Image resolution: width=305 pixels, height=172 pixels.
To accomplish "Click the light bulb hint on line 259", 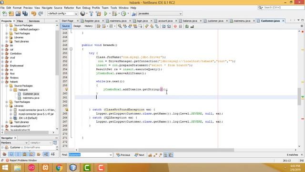I will (67, 89).
